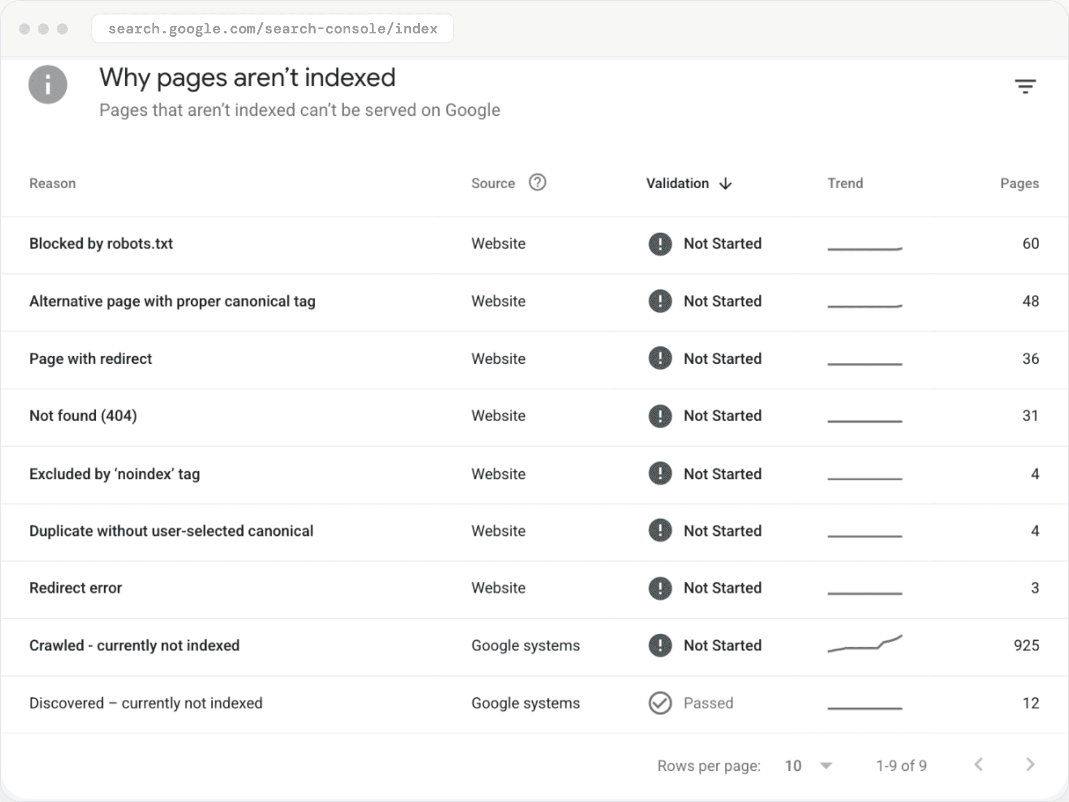Image resolution: width=1069 pixels, height=802 pixels.
Task: Click Not Started in the Redirect error row
Action: pyautogui.click(x=722, y=588)
